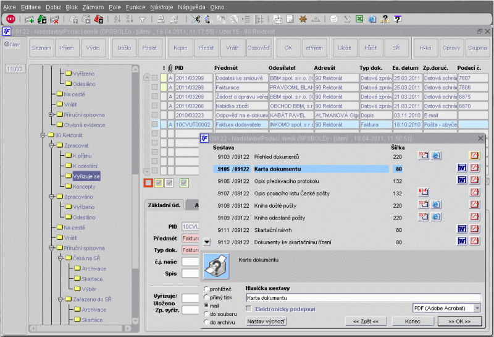Image resolution: width=494 pixels, height=337 pixels.
Task: Click the Konec button
Action: (x=412, y=322)
